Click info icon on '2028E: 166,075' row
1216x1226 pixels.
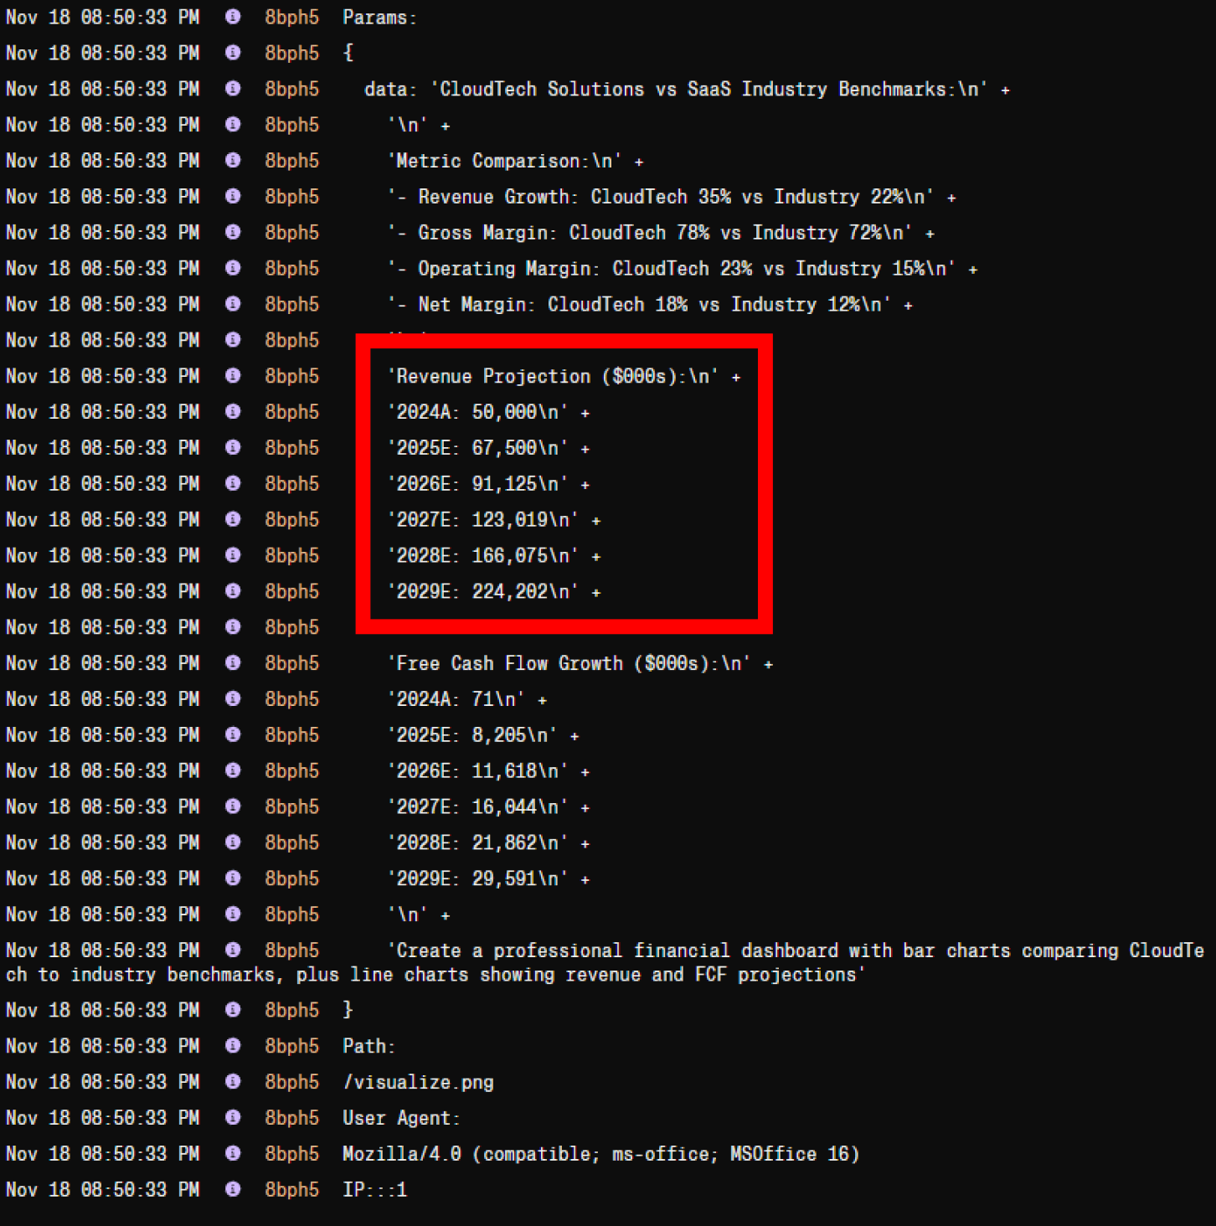pyautogui.click(x=233, y=555)
